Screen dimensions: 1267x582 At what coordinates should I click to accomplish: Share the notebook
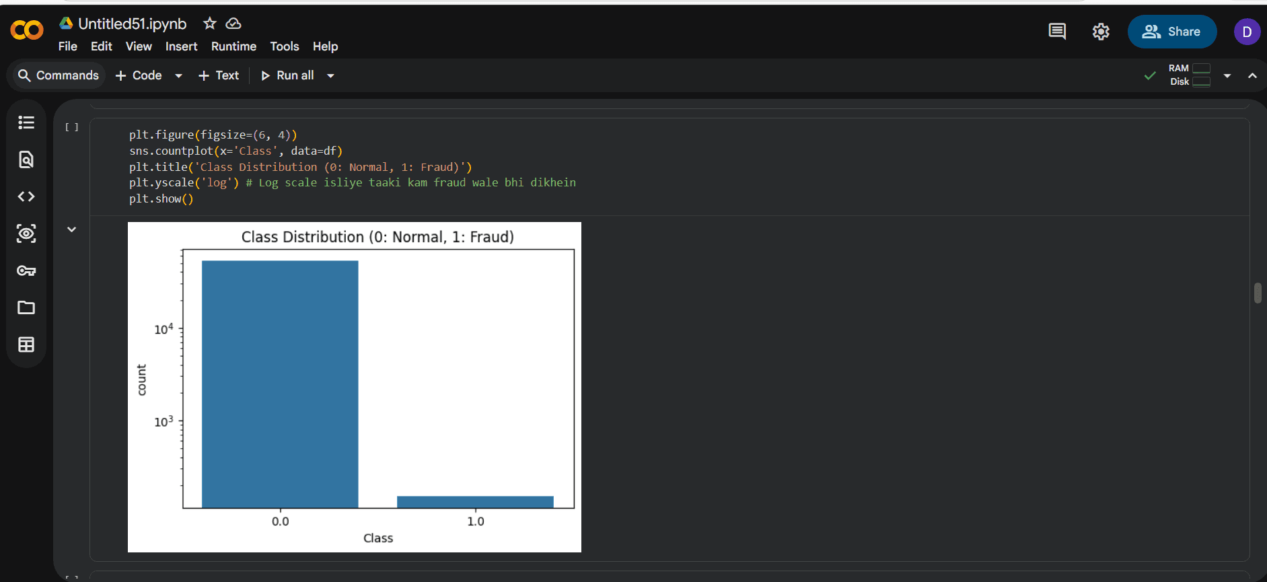pos(1171,32)
